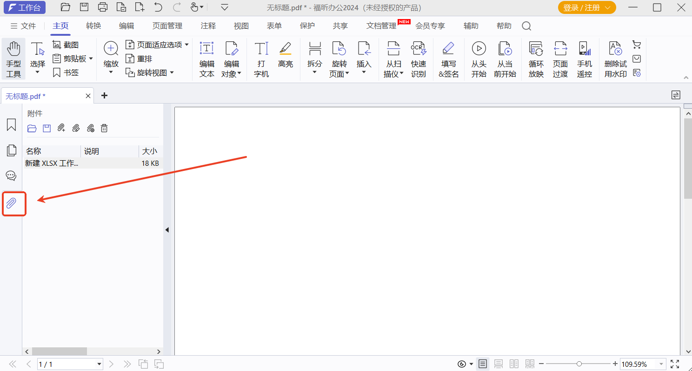Click the 登录 / 注册 button
The image size is (692, 371).
[586, 7]
